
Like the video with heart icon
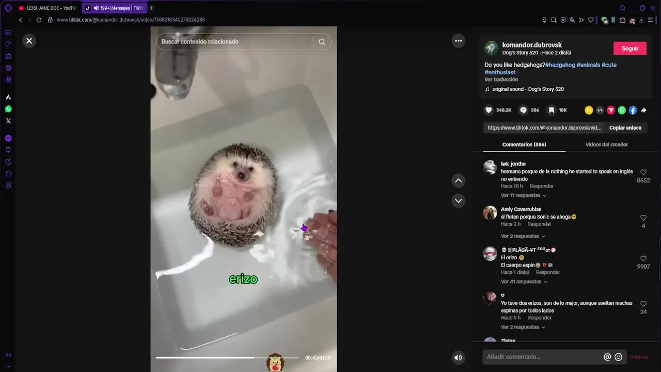point(489,110)
